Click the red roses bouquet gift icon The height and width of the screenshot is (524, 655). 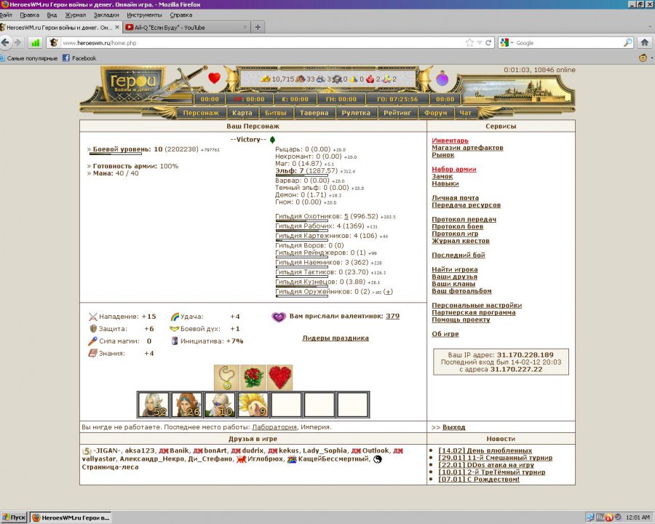tap(253, 377)
